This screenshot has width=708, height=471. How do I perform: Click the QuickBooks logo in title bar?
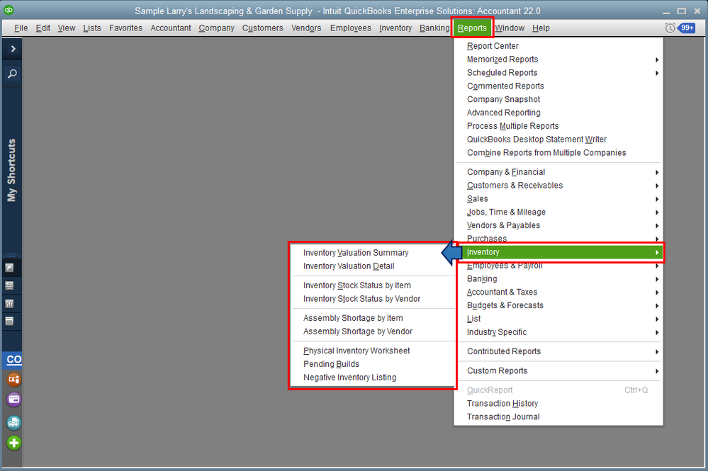click(x=8, y=10)
